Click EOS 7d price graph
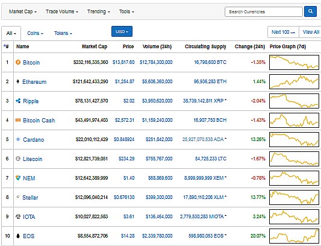This screenshot has height=246, width=321. click(x=294, y=236)
